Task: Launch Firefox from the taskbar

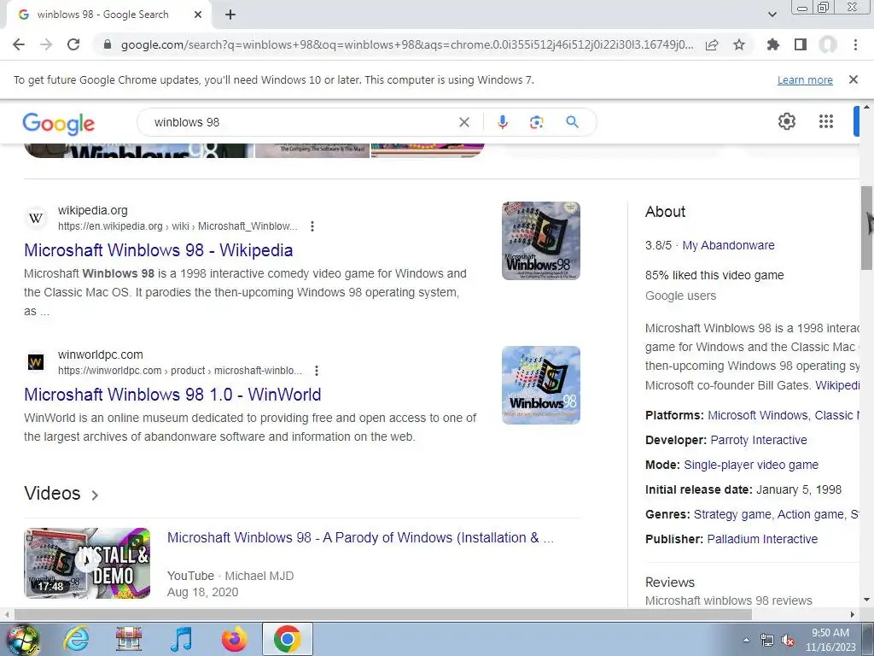Action: [234, 639]
